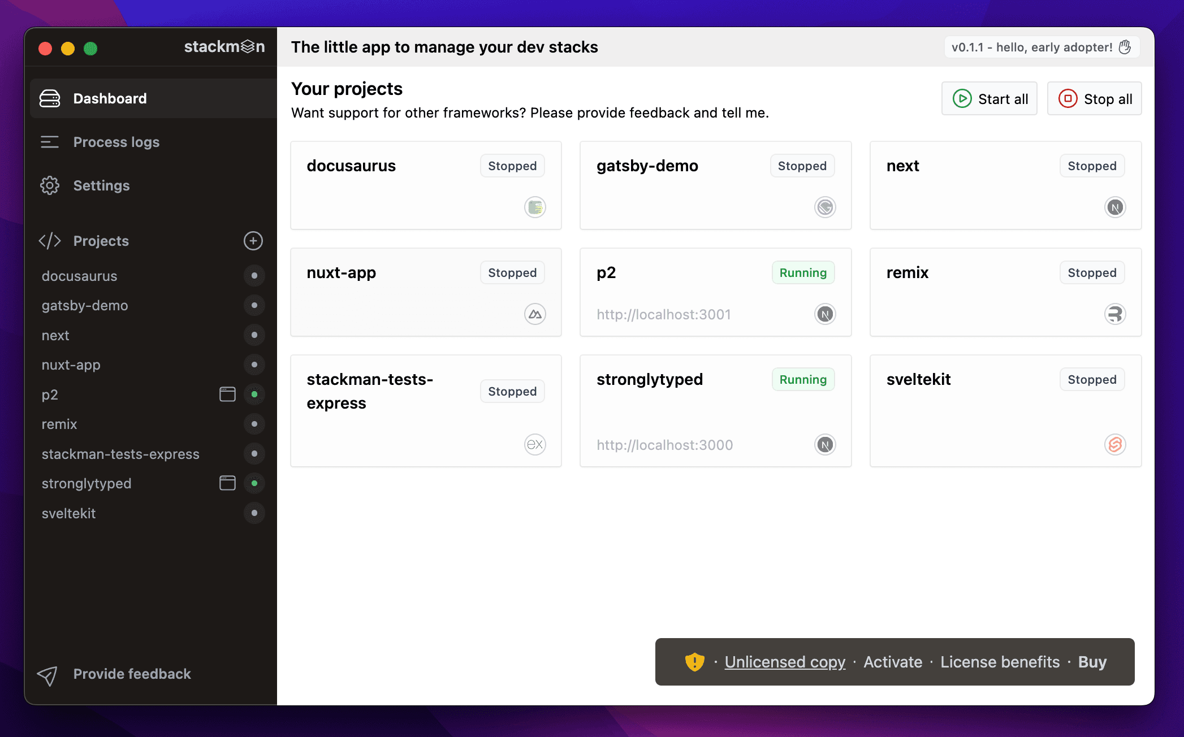
Task: Click gatsby-demo card Stopped badge
Action: pos(802,166)
